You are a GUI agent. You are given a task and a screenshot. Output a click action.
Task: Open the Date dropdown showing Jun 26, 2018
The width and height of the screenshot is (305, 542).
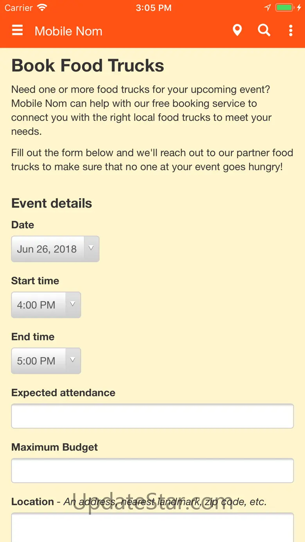[x=55, y=249]
